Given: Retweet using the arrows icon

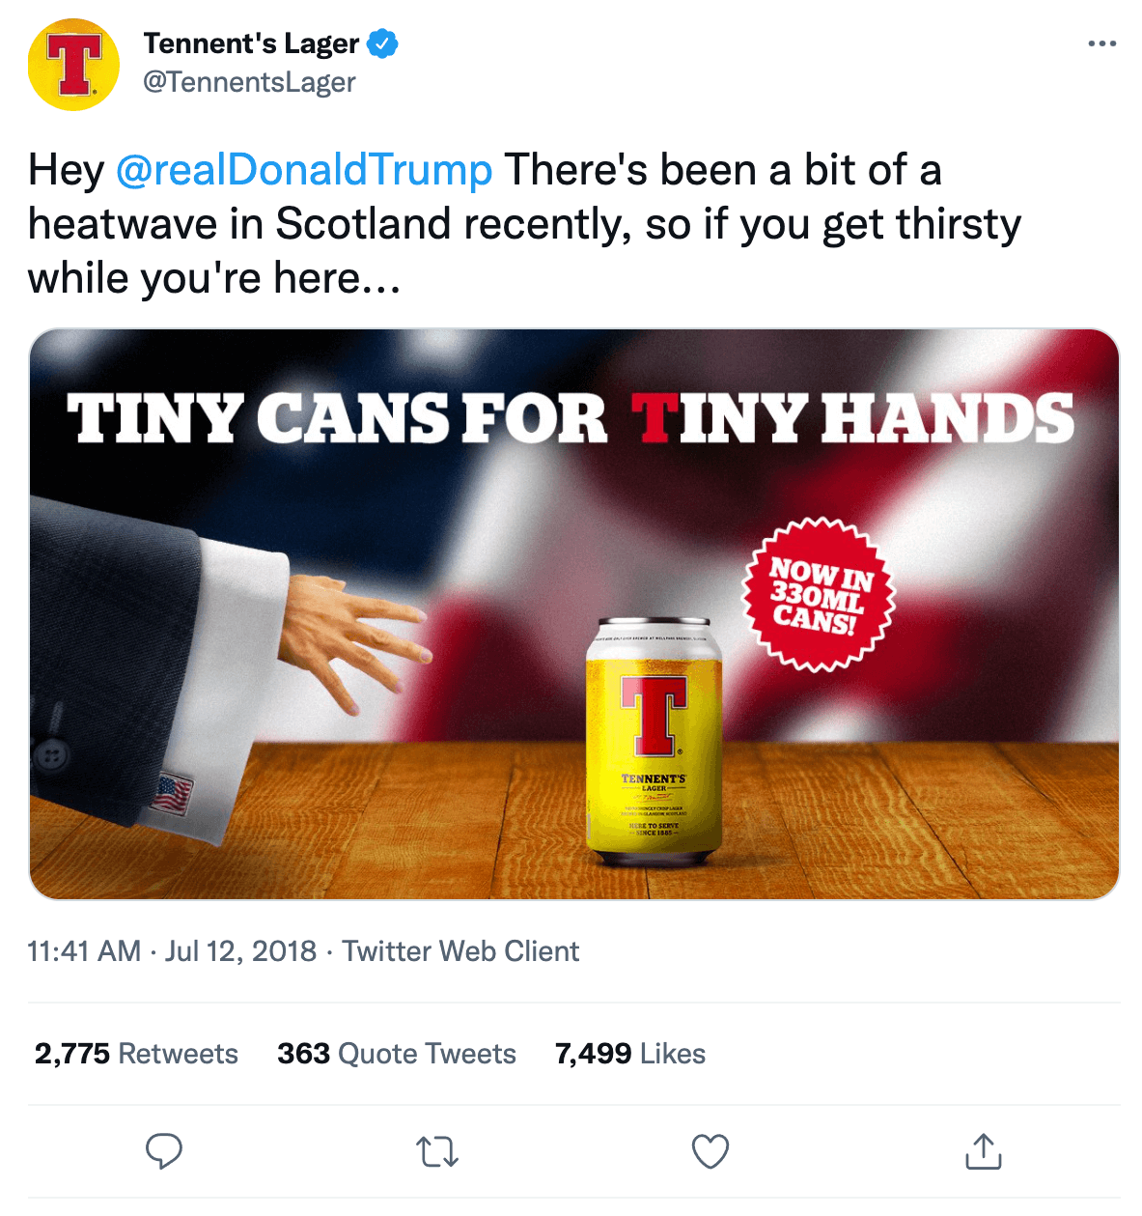Looking at the screenshot, I should tap(437, 1151).
